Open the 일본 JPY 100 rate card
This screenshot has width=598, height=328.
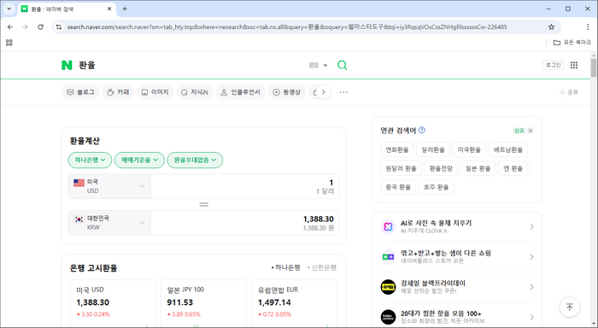tap(203, 303)
